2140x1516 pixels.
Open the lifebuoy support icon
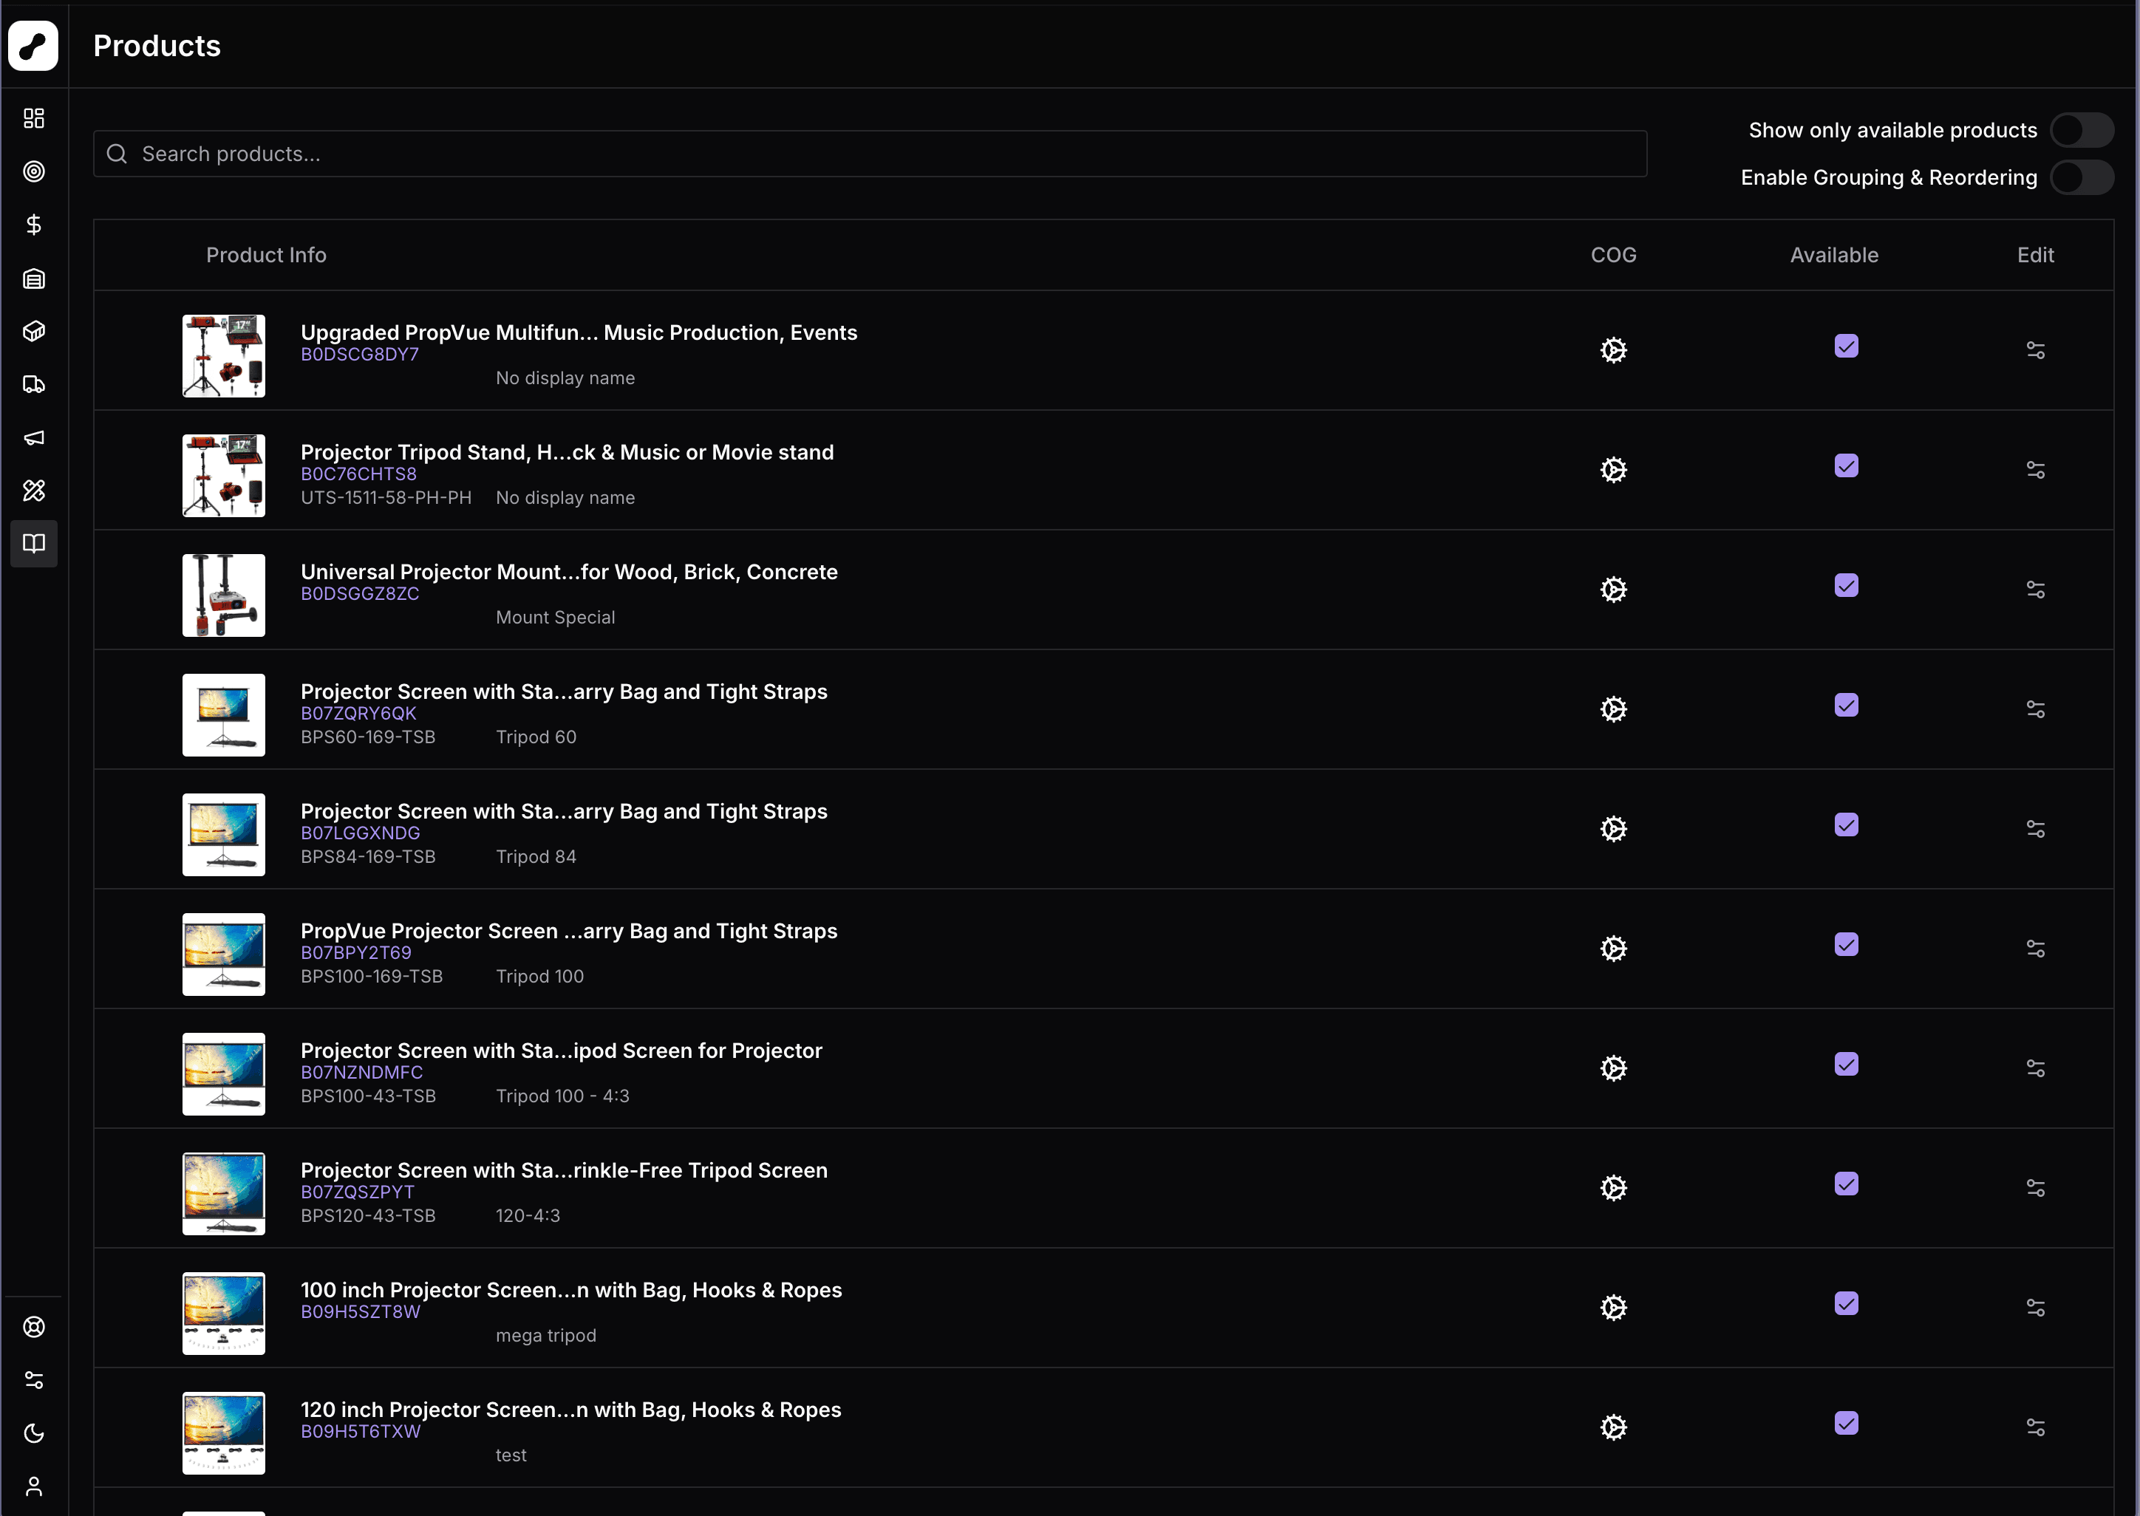click(33, 1327)
